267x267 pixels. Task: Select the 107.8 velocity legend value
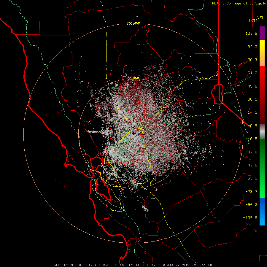point(251,33)
